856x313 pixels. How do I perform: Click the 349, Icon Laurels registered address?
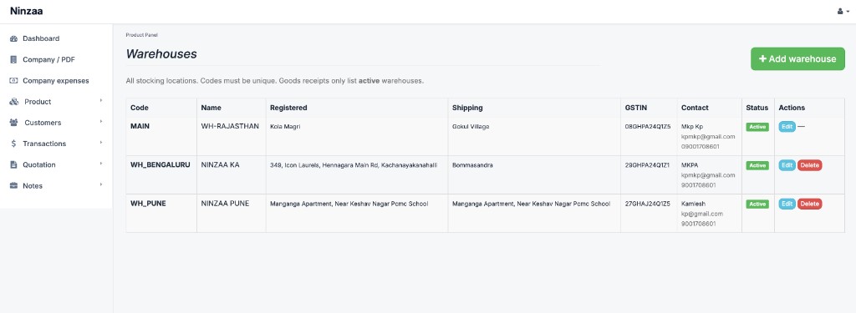[354, 165]
